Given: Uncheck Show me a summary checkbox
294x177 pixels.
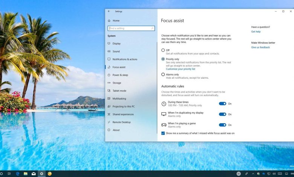Looking at the screenshot, I should pyautogui.click(x=163, y=133).
